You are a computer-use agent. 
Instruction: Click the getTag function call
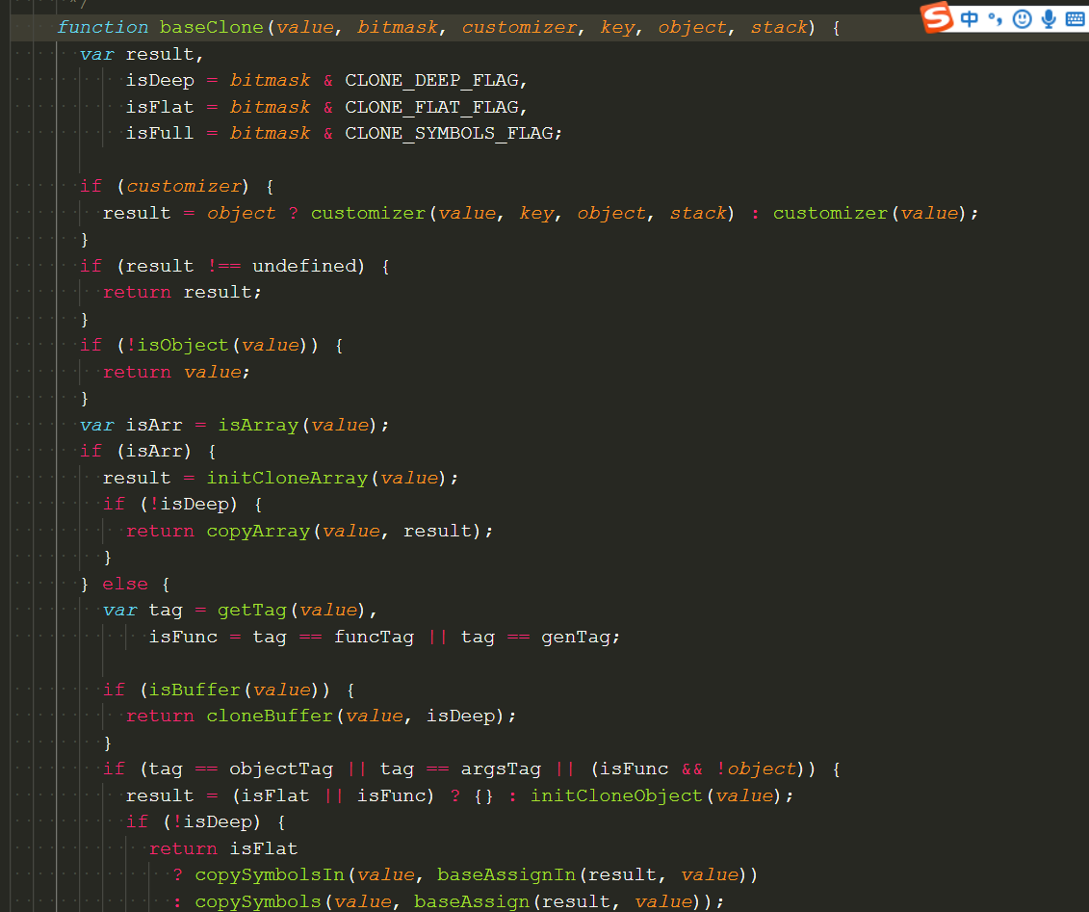coord(252,611)
